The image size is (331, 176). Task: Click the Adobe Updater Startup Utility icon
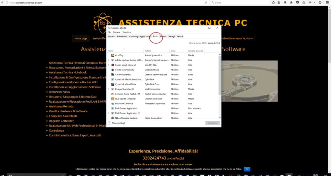pyautogui.click(x=113, y=60)
